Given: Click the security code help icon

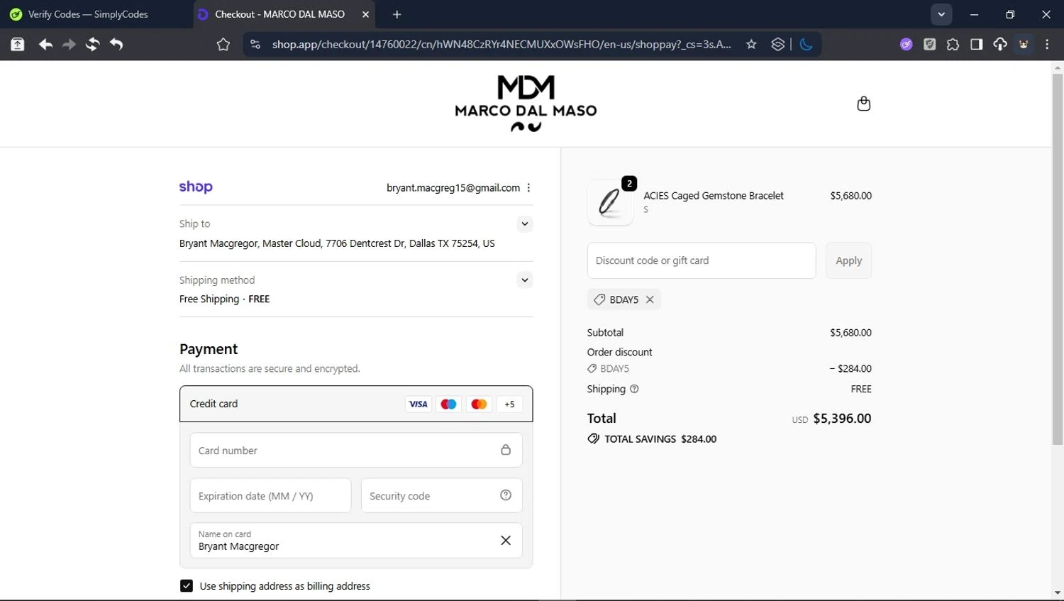Looking at the screenshot, I should click(506, 495).
